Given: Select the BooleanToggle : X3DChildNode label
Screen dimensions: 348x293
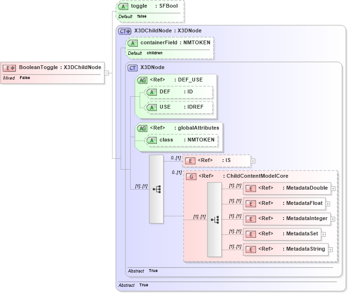Looking at the screenshot, I should pos(60,67).
